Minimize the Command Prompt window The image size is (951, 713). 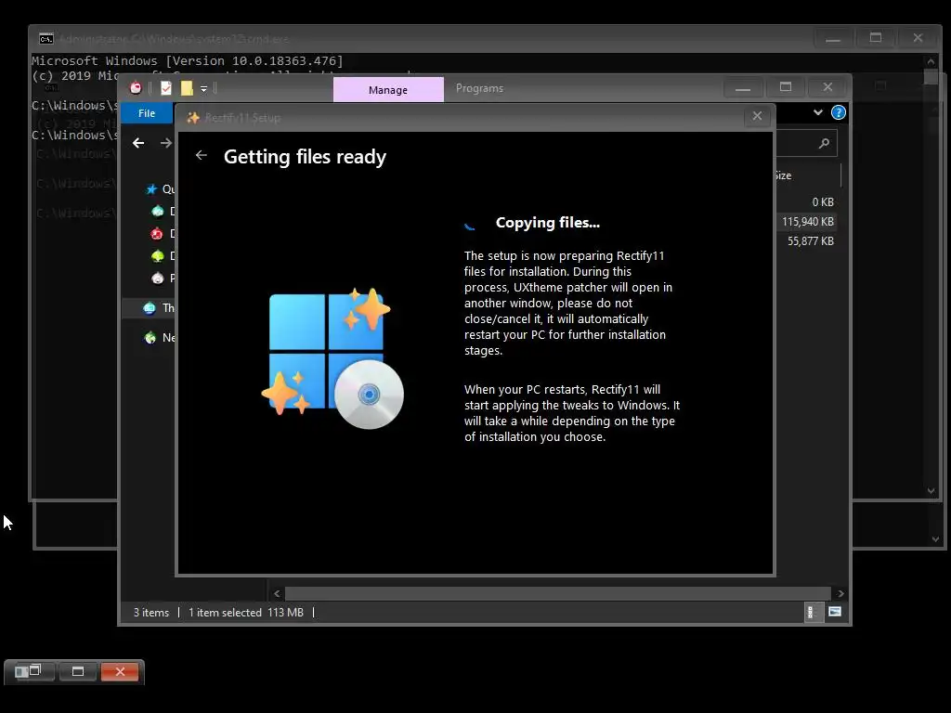pos(833,39)
